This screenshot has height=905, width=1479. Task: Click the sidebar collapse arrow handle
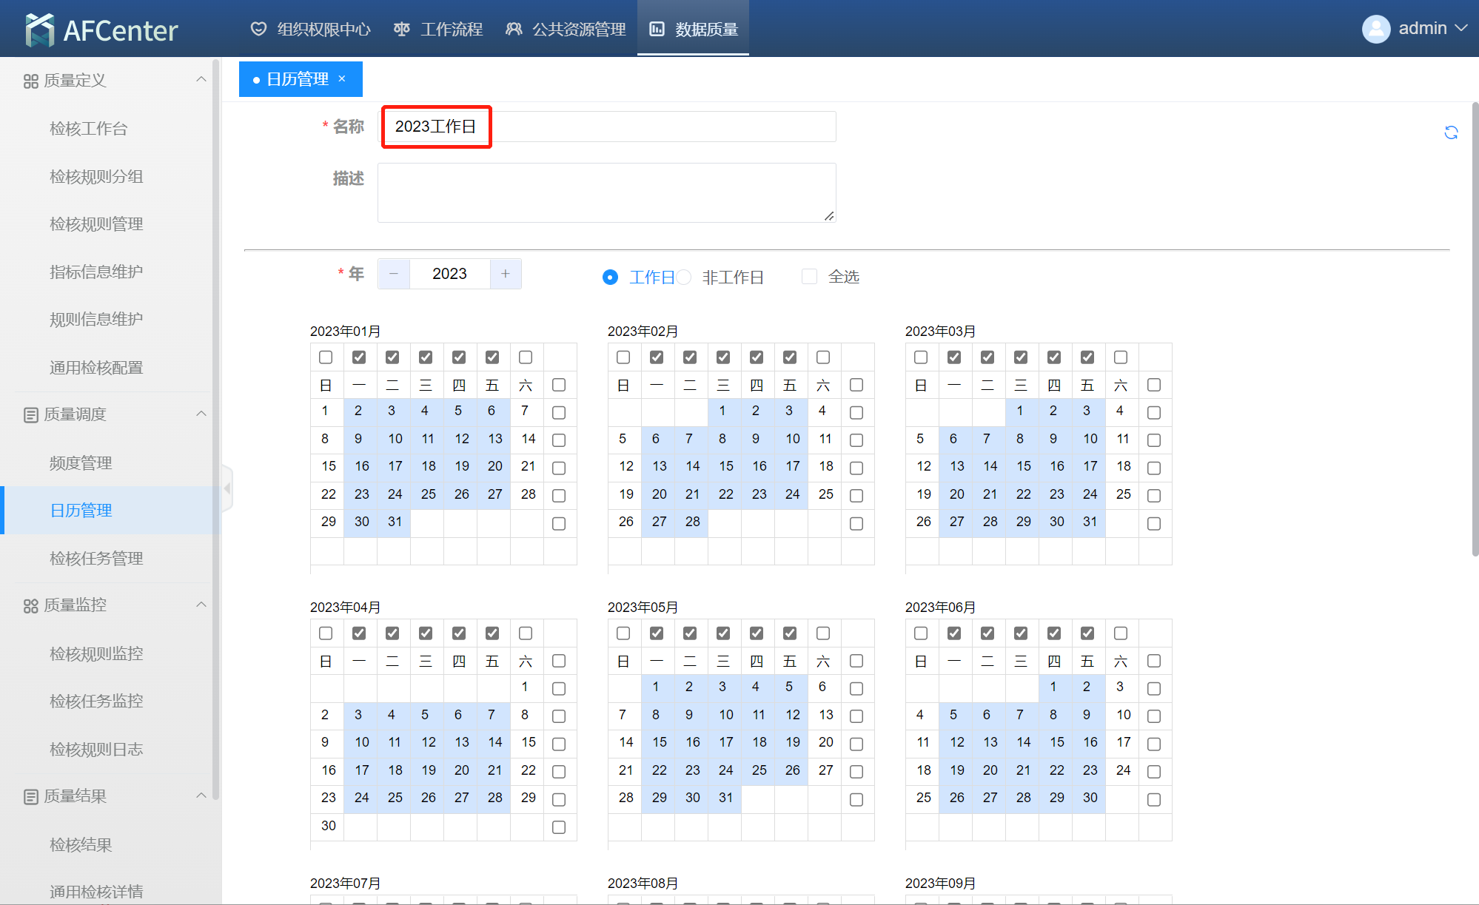[x=227, y=488]
